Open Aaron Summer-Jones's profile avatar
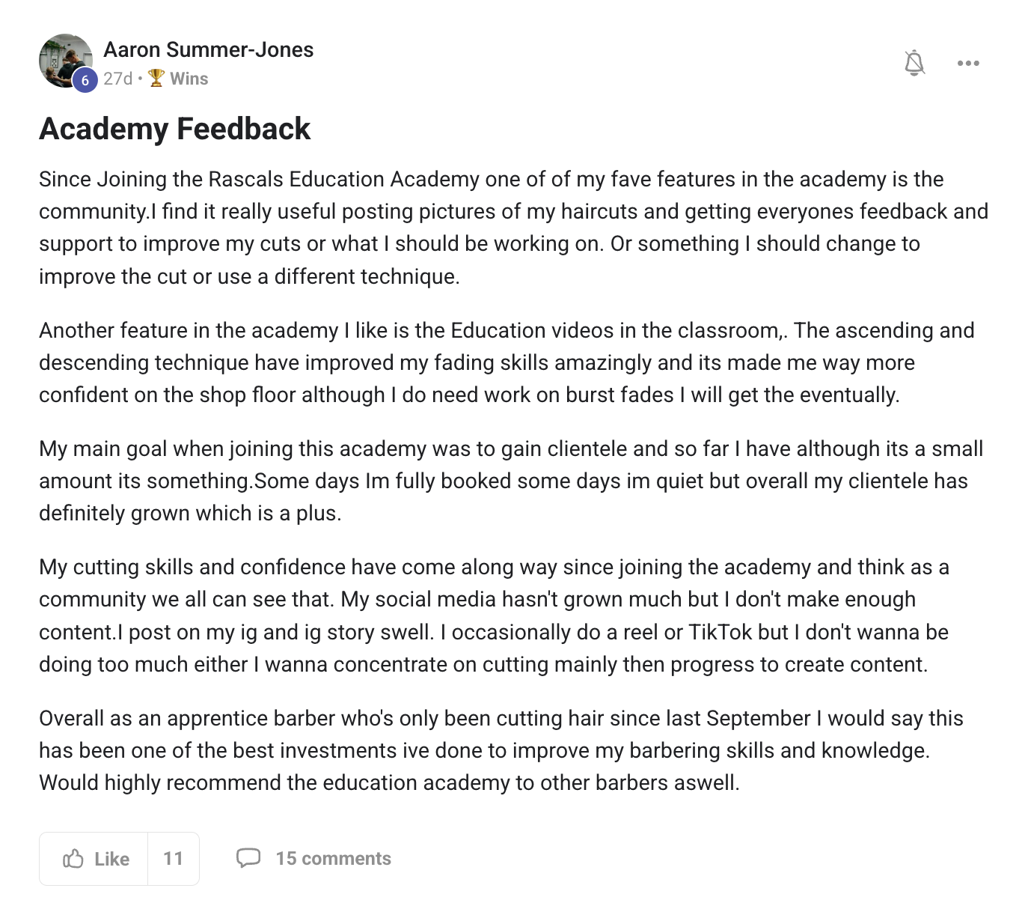Image resolution: width=1031 pixels, height=903 pixels. coord(66,61)
